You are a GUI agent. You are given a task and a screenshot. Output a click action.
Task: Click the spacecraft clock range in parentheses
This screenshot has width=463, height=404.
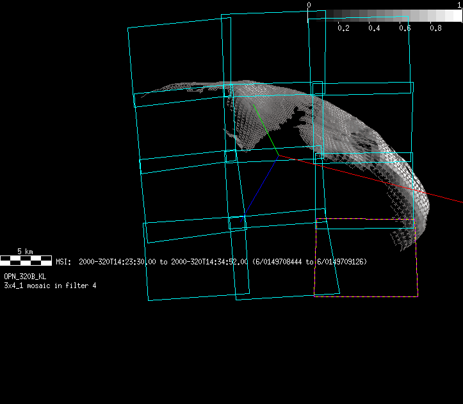[309, 262]
